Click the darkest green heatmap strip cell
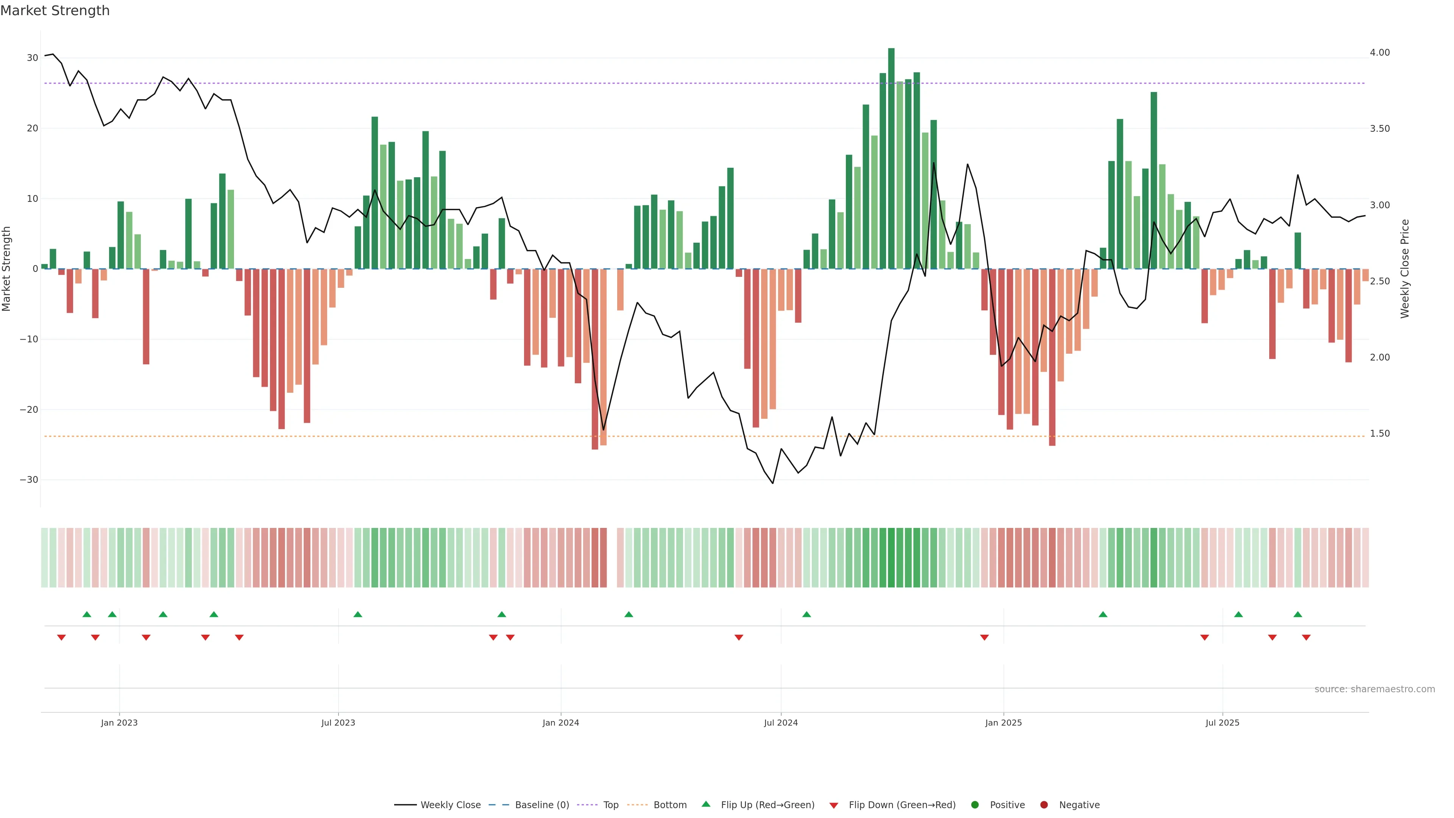Viewport: 1454px width, 818px height. (x=891, y=557)
